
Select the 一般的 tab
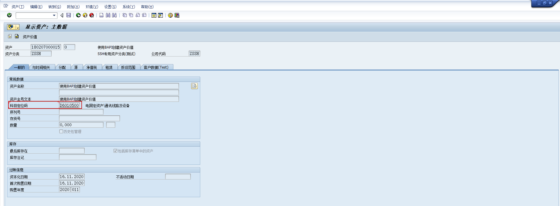pos(19,67)
